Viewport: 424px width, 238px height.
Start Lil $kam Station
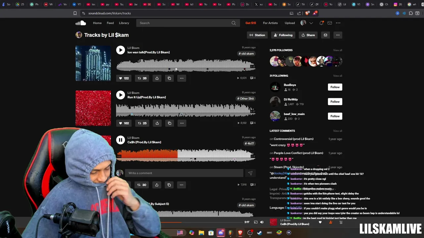257,35
